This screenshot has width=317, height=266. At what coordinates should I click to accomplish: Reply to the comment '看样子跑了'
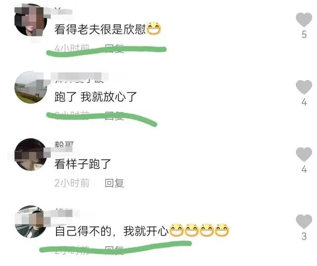click(114, 183)
